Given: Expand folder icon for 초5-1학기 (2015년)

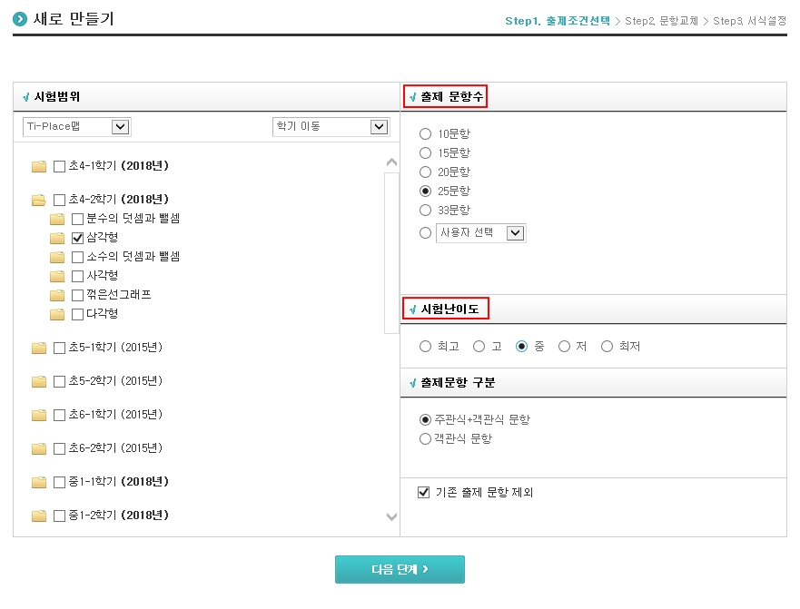Looking at the screenshot, I should (39, 348).
